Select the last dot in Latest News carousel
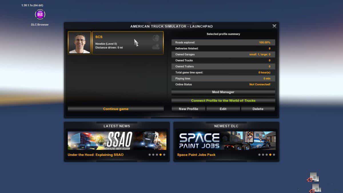The width and height of the screenshot is (343, 193). 164,155
